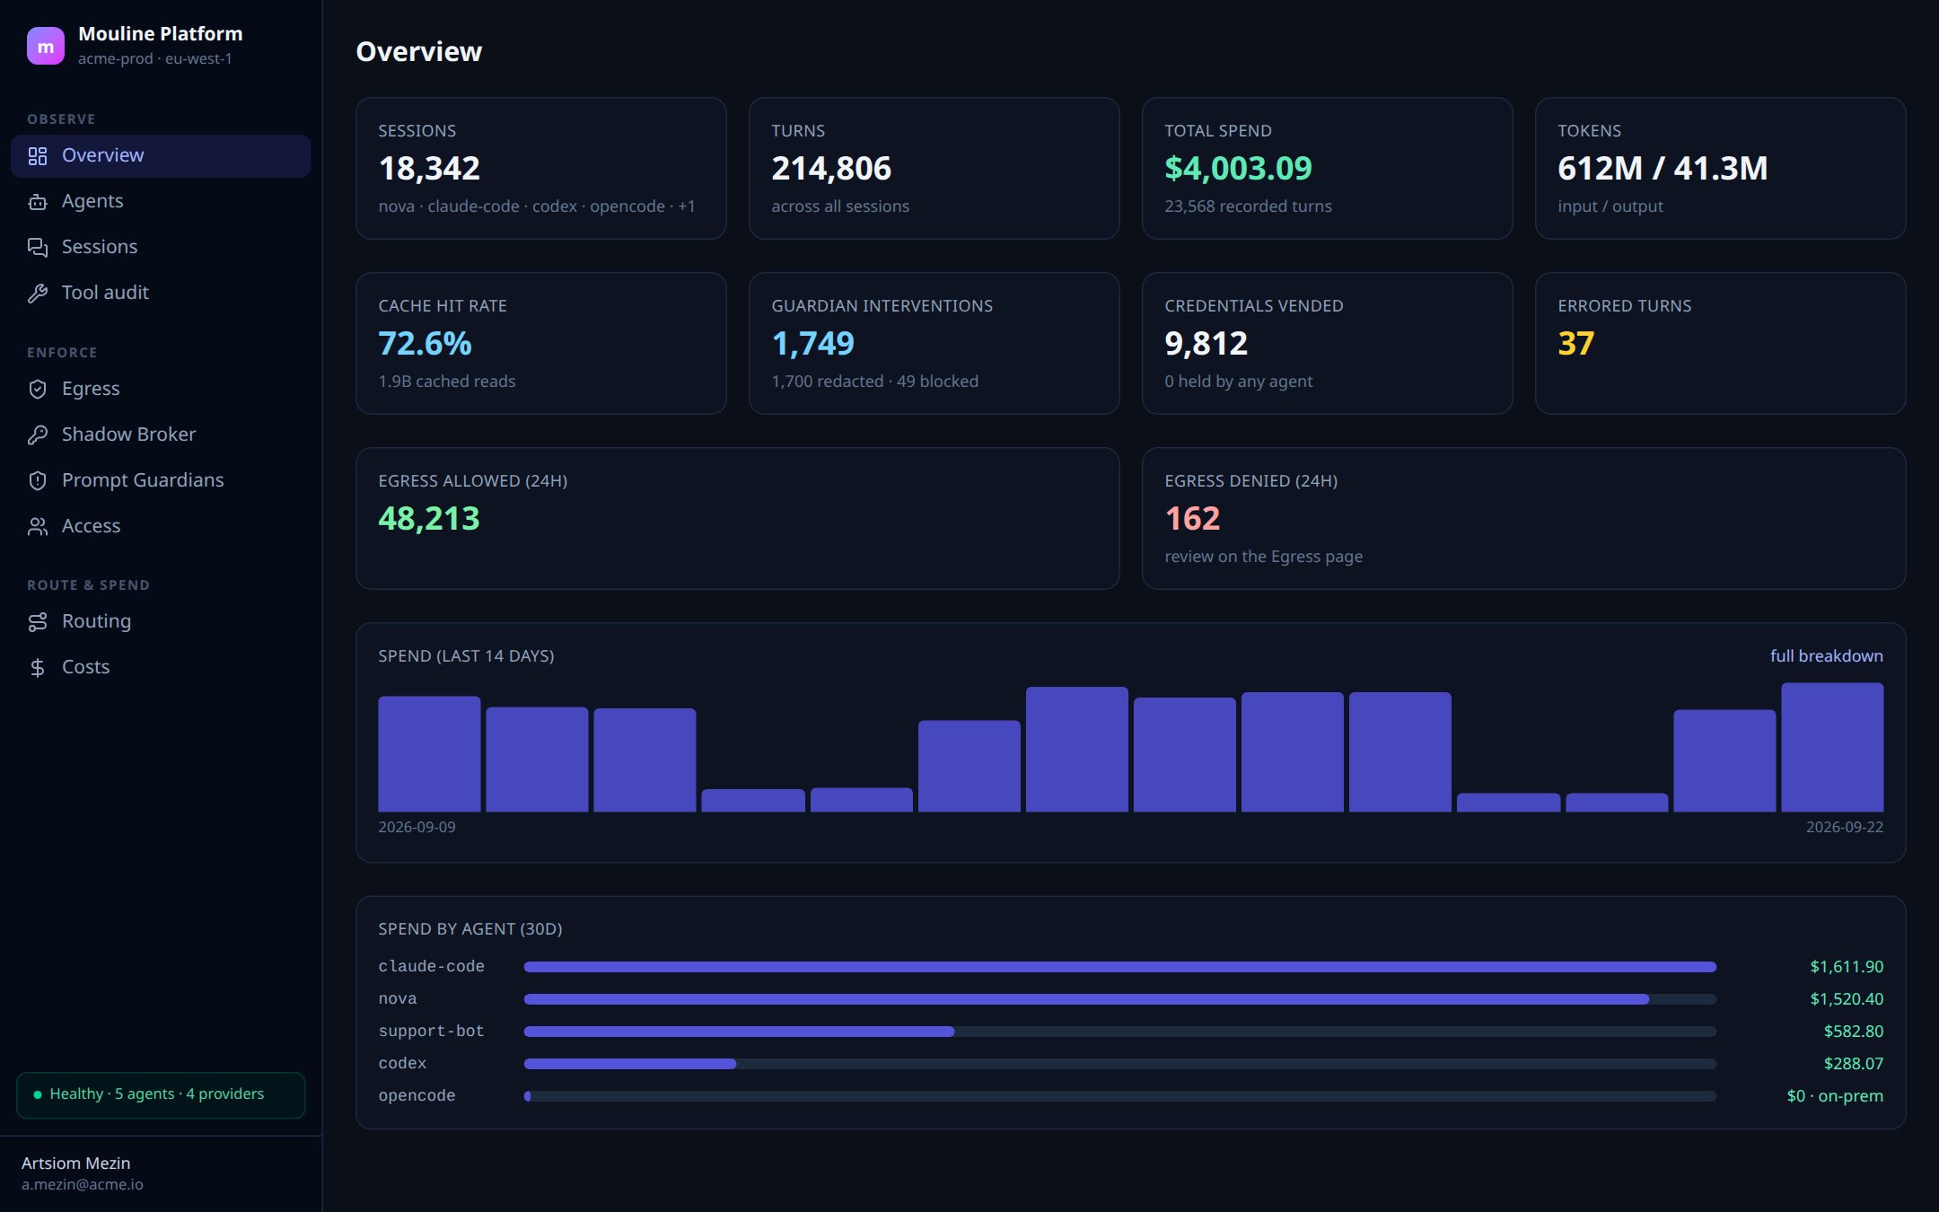Click the Cache Hit Rate 72.6% card

(541, 343)
